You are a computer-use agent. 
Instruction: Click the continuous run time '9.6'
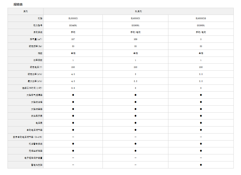pyautogui.click(x=73, y=88)
